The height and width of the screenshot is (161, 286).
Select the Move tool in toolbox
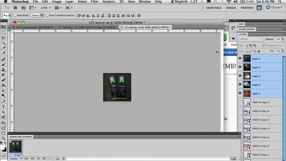[x=3, y=27]
